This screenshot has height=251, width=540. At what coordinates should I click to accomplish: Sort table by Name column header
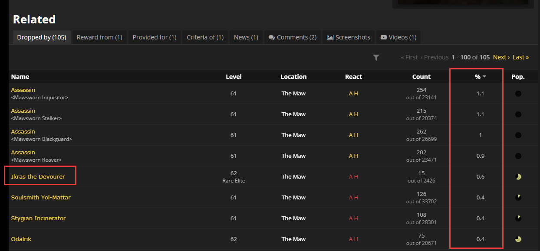coord(20,77)
